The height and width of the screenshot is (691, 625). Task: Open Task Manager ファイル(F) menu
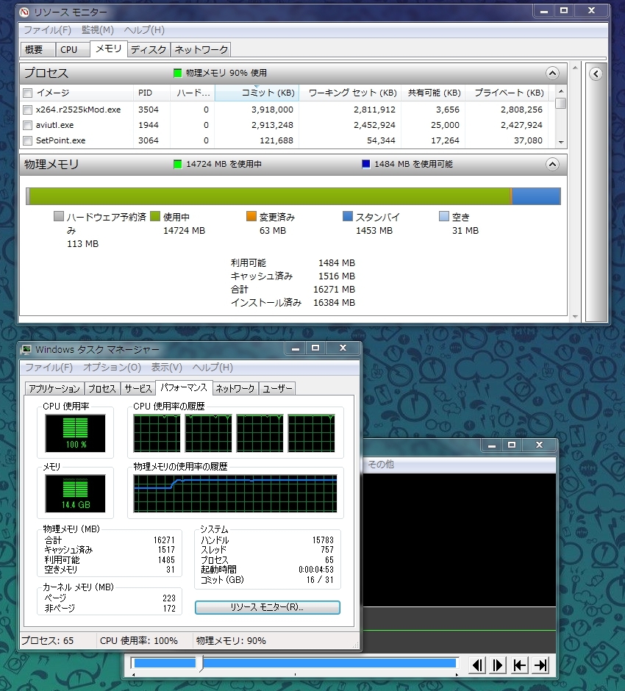[49, 367]
